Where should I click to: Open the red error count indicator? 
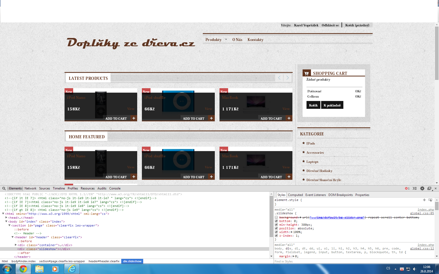407,188
